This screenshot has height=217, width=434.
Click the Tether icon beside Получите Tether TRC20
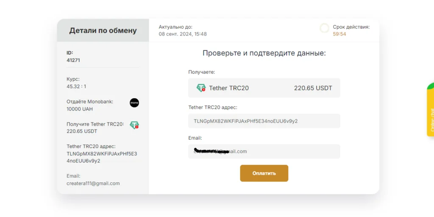click(134, 125)
